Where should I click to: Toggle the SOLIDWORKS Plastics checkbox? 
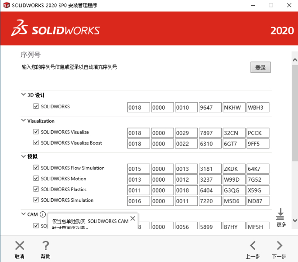(36, 189)
